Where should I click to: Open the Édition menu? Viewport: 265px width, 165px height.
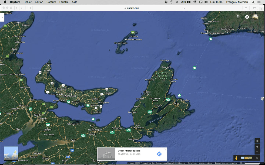tap(39, 2)
